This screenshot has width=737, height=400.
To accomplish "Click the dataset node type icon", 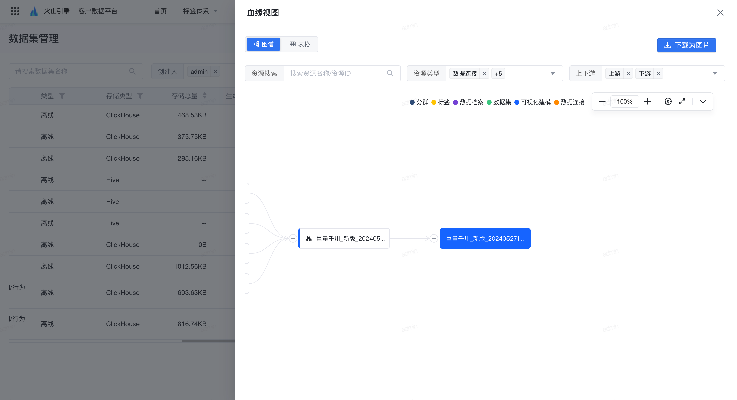I will click(x=308, y=238).
